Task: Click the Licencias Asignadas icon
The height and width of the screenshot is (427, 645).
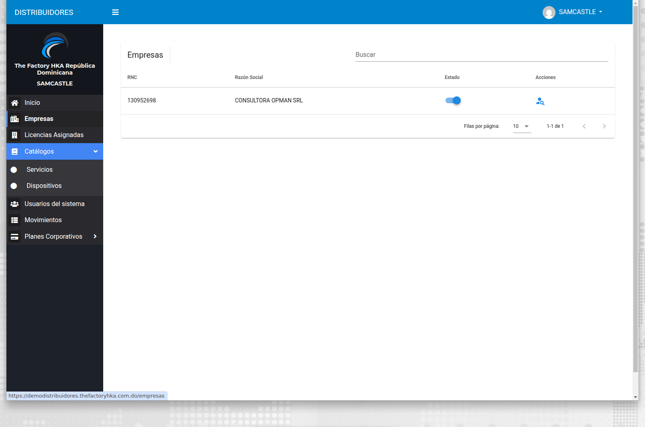Action: (15, 135)
